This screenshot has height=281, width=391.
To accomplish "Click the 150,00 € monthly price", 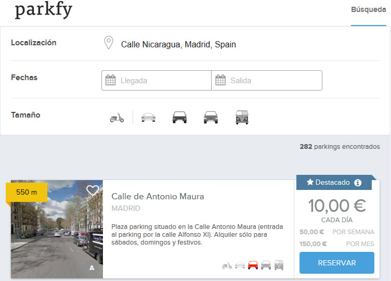I will coord(313,244).
